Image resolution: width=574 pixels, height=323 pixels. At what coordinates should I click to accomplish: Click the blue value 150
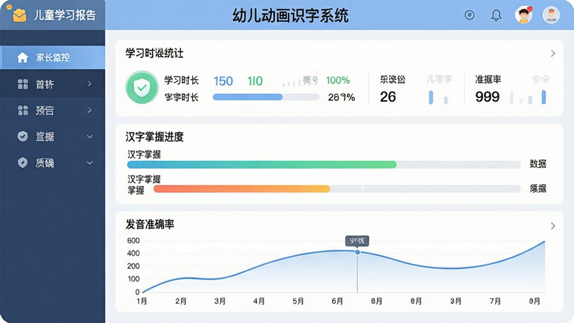[223, 81]
